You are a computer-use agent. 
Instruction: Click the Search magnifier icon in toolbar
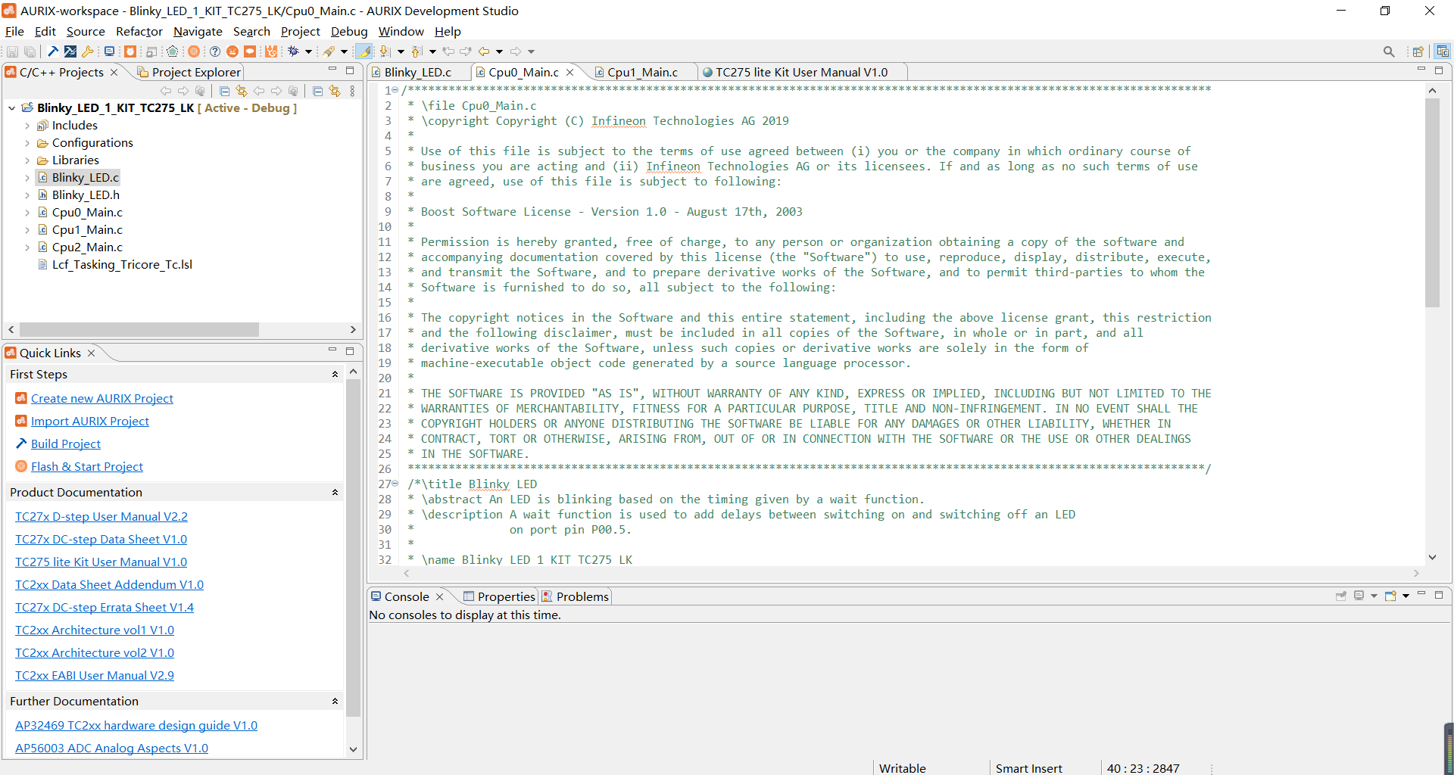coord(1389,51)
